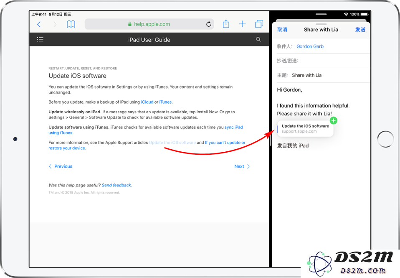The height and width of the screenshot is (278, 400).
Task: Reload the help.apple.com page
Action: coord(208,24)
